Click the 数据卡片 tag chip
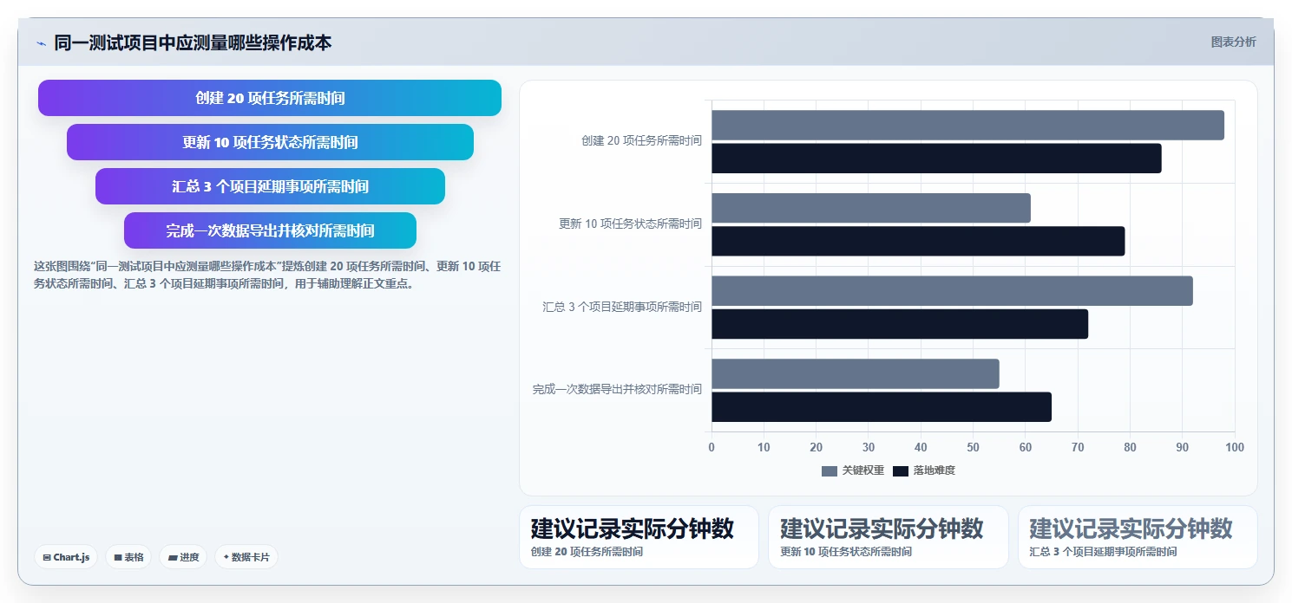 coord(246,557)
